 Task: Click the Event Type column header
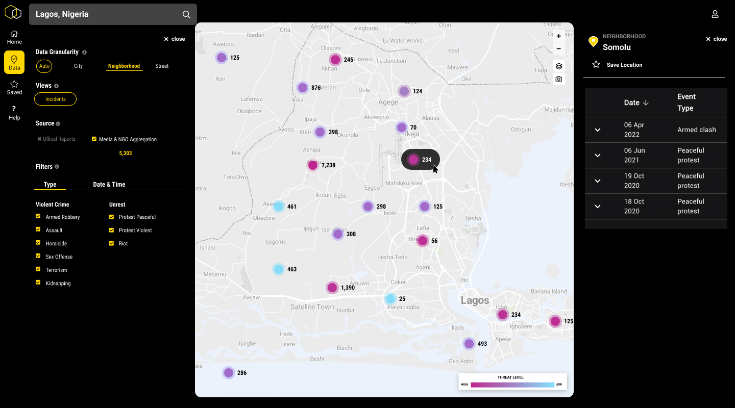click(x=687, y=103)
